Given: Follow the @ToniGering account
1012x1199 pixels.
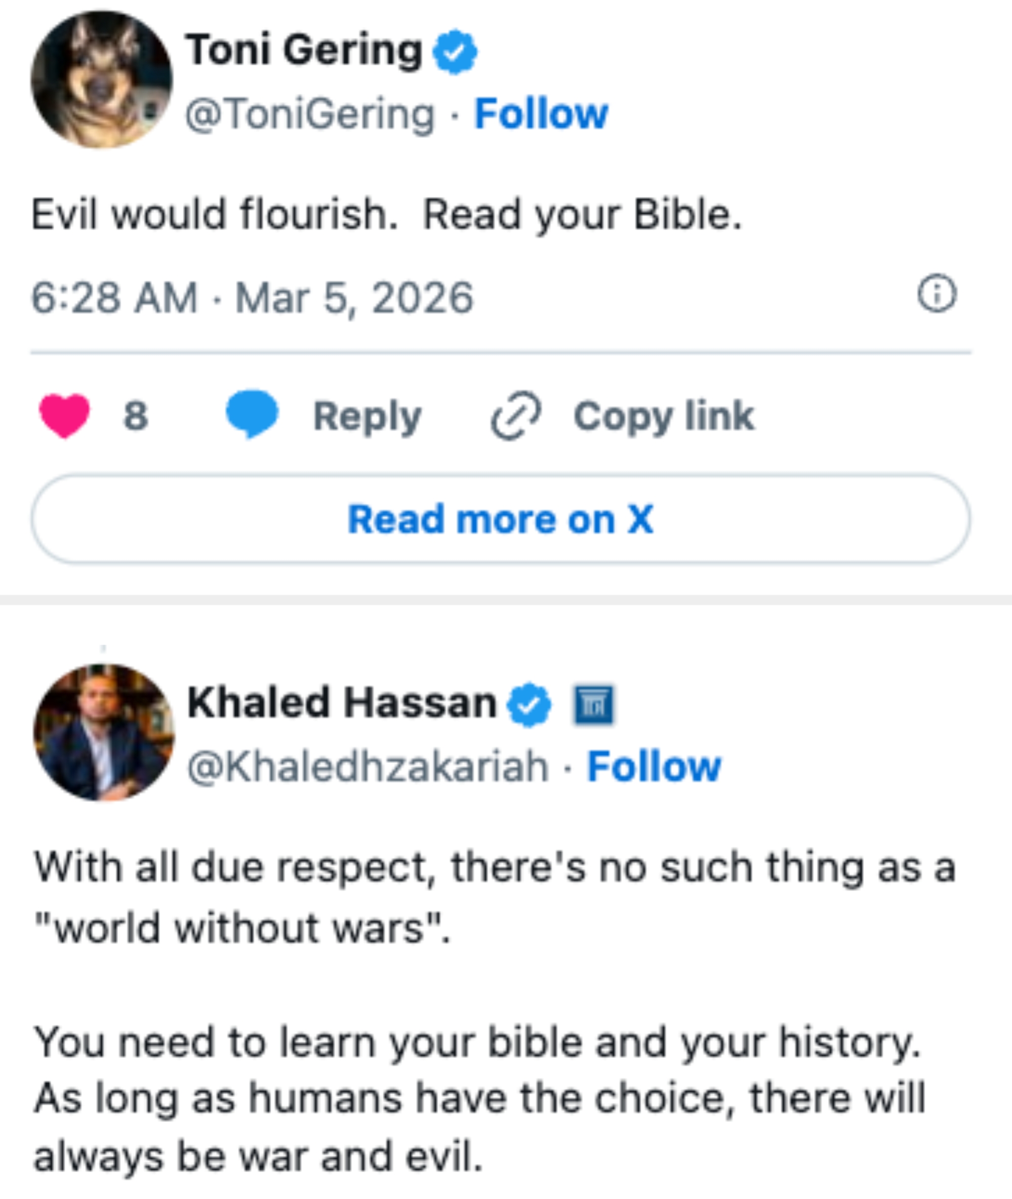Looking at the screenshot, I should [x=541, y=114].
